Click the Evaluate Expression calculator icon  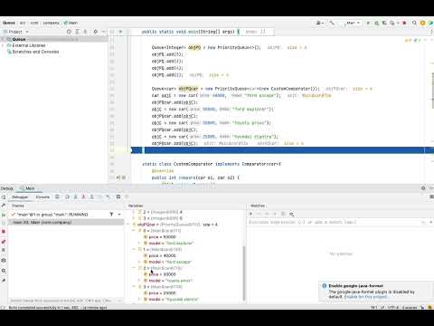118,197
